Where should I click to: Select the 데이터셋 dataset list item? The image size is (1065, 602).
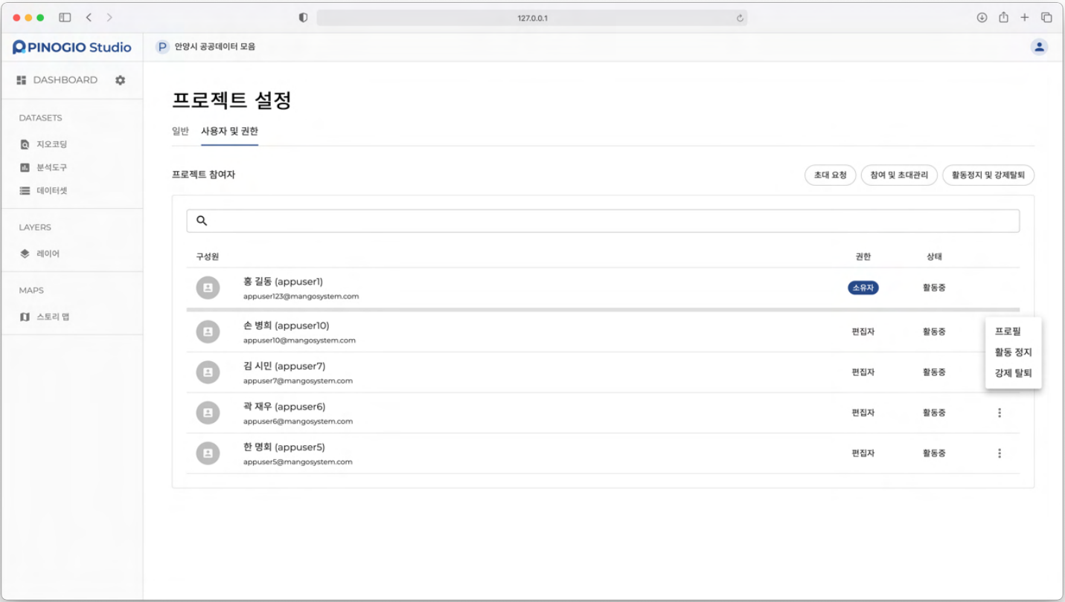click(x=51, y=191)
